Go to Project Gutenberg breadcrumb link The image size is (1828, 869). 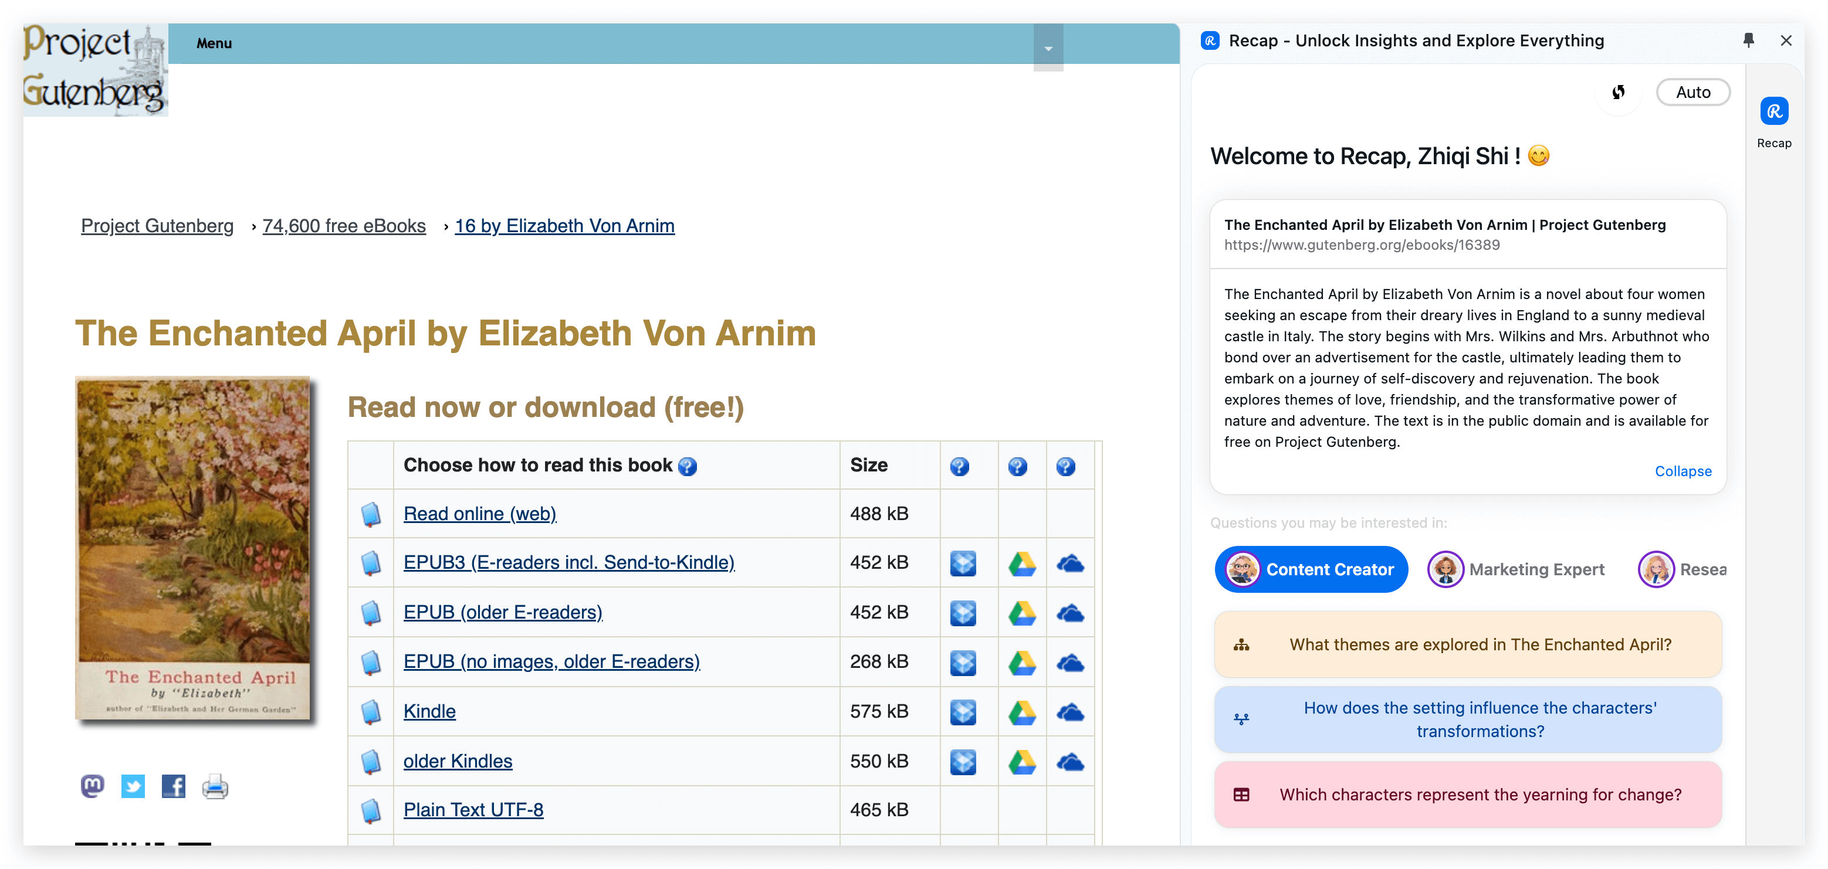[157, 226]
